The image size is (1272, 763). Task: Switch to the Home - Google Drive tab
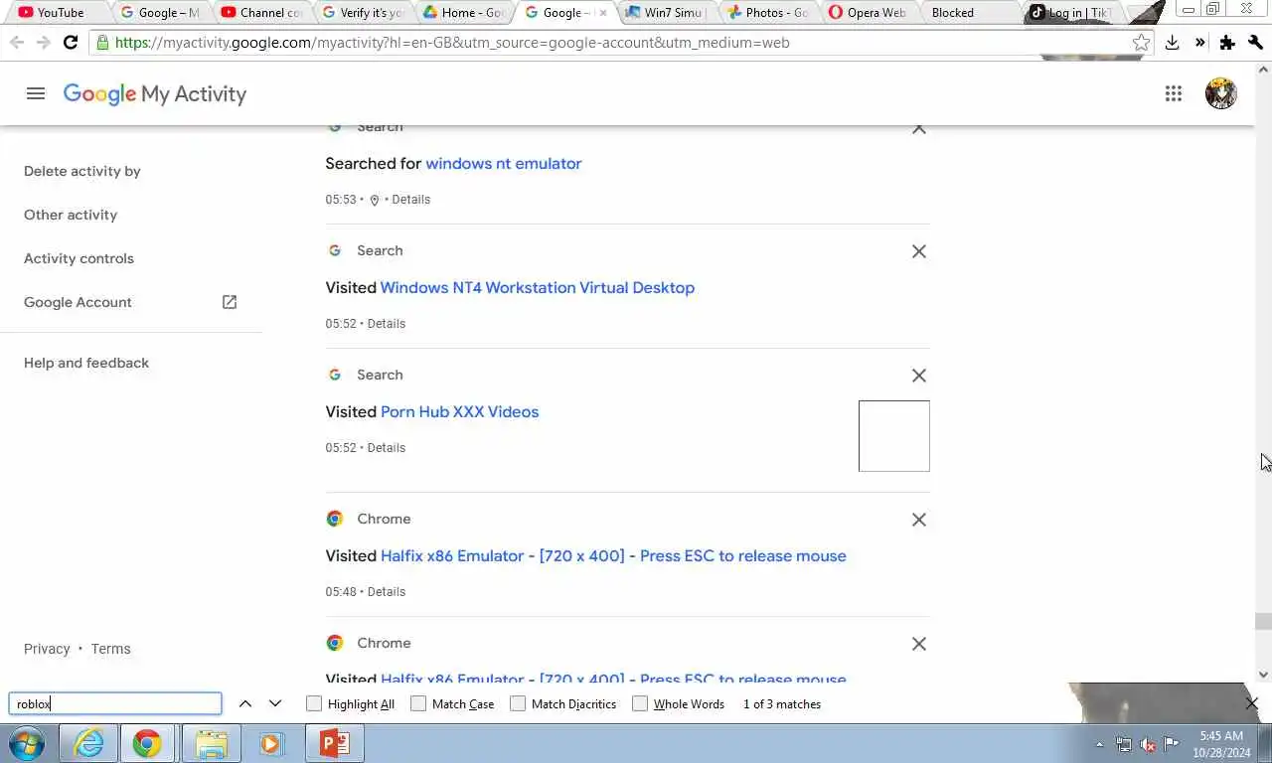(x=465, y=13)
